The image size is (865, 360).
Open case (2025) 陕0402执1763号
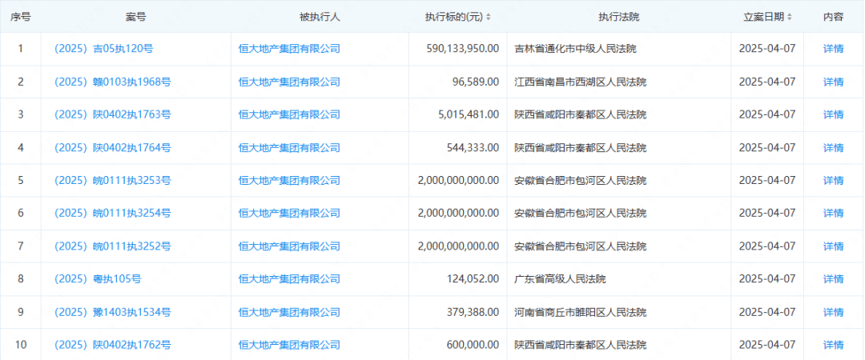coord(113,114)
